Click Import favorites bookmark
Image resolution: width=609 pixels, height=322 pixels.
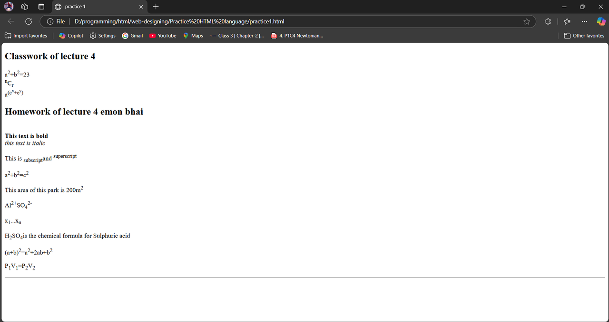(x=26, y=36)
